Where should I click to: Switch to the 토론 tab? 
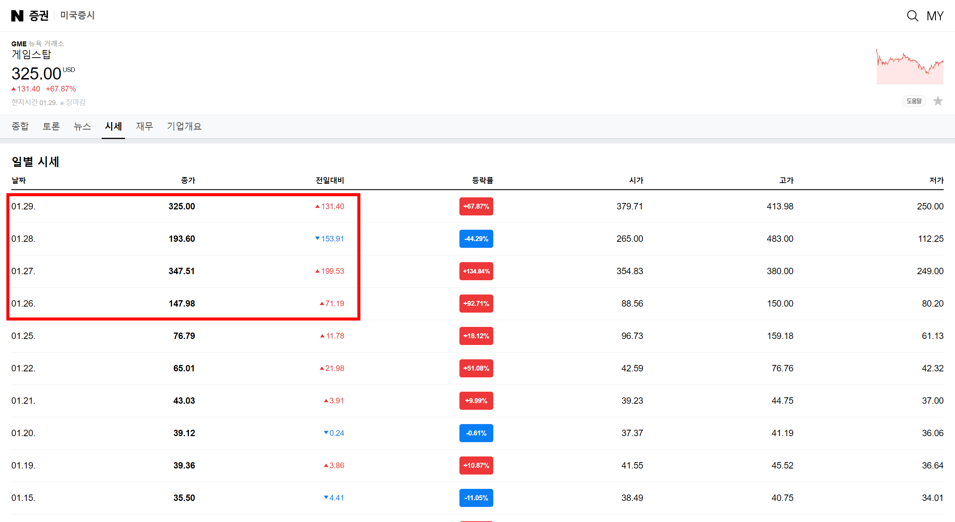pos(51,126)
